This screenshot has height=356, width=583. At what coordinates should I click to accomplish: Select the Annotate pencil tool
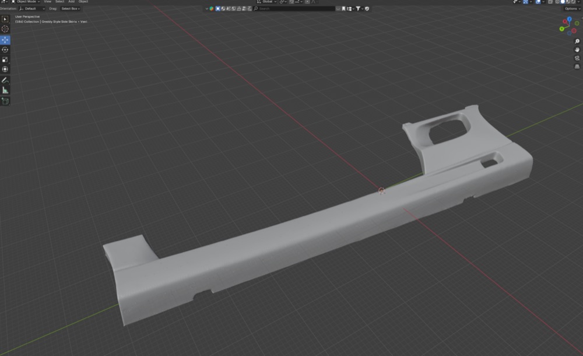click(x=5, y=81)
